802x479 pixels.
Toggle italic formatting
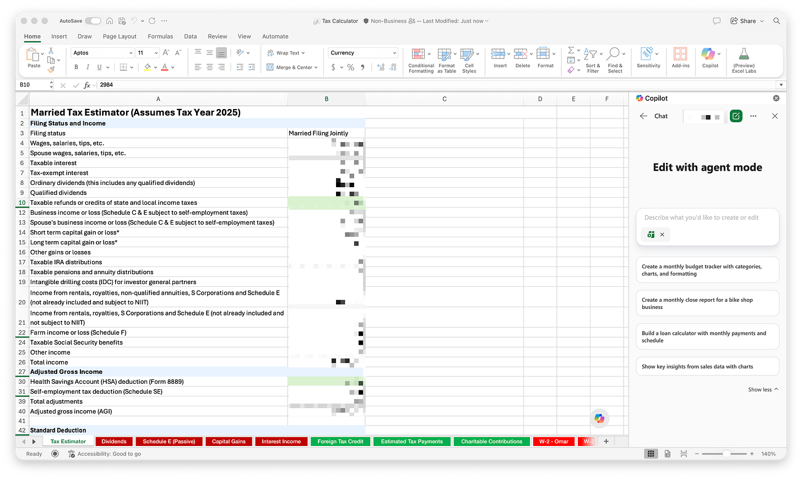88,67
